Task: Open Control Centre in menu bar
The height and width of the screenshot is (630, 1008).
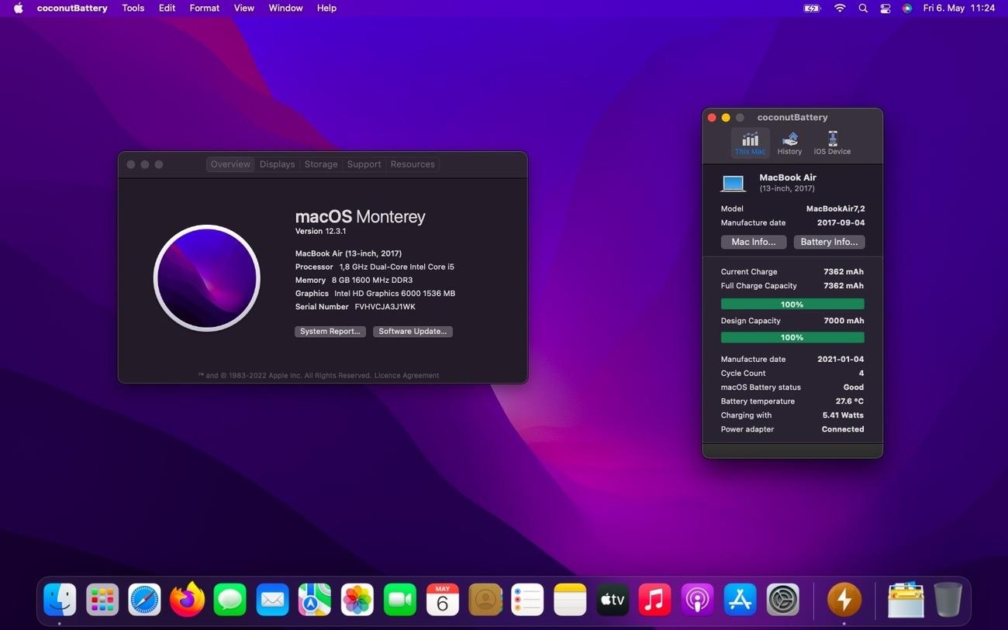Action: pos(885,8)
